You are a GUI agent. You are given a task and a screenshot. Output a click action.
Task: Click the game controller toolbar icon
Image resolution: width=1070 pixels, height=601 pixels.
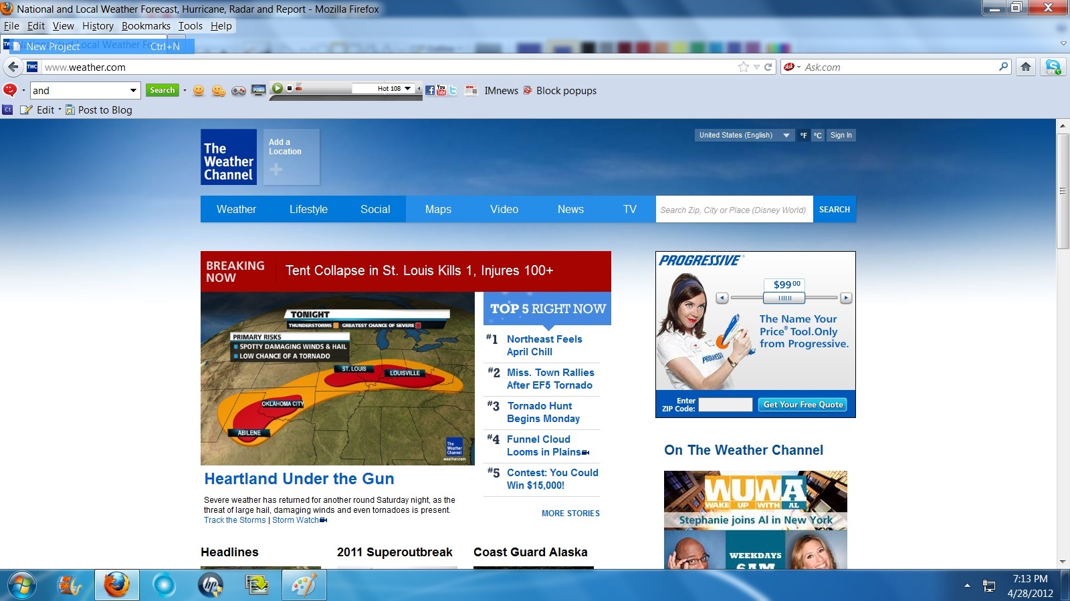click(x=239, y=91)
